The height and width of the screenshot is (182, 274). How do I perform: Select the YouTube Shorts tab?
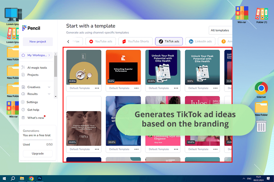(135, 41)
